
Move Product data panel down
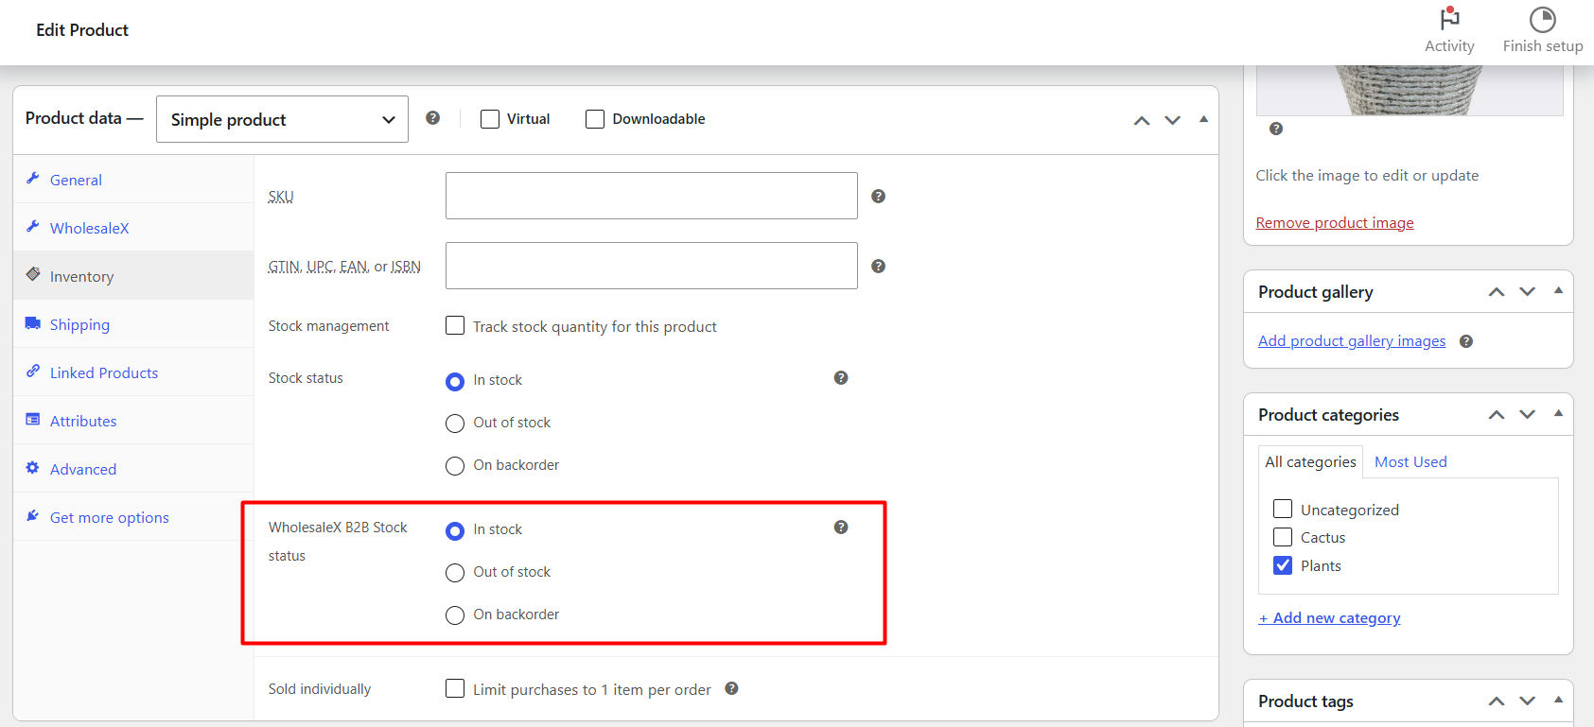1173,120
